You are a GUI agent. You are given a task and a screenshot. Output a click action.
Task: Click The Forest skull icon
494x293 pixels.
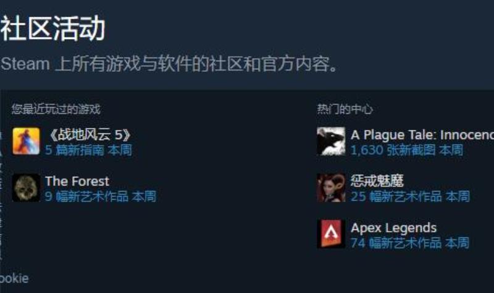click(26, 188)
